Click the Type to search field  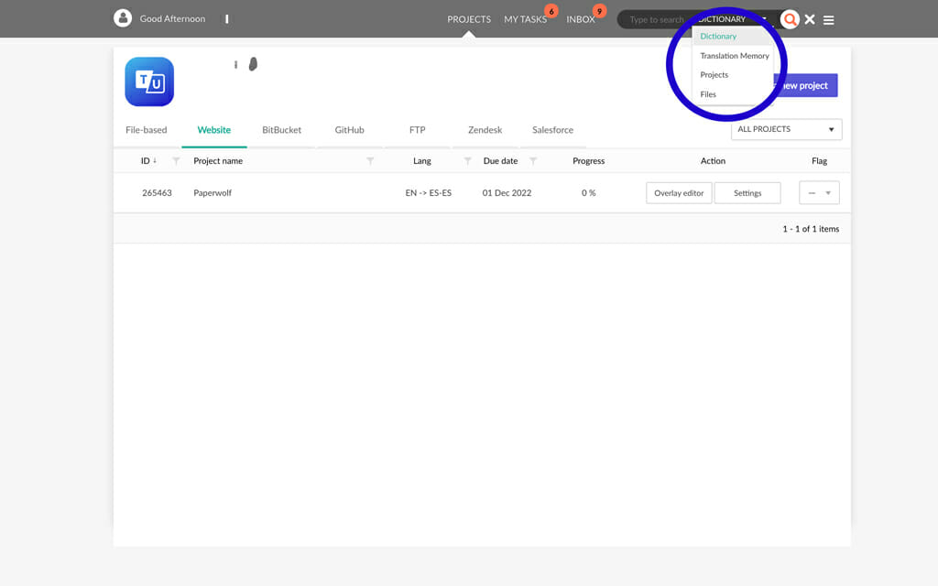pos(656,20)
